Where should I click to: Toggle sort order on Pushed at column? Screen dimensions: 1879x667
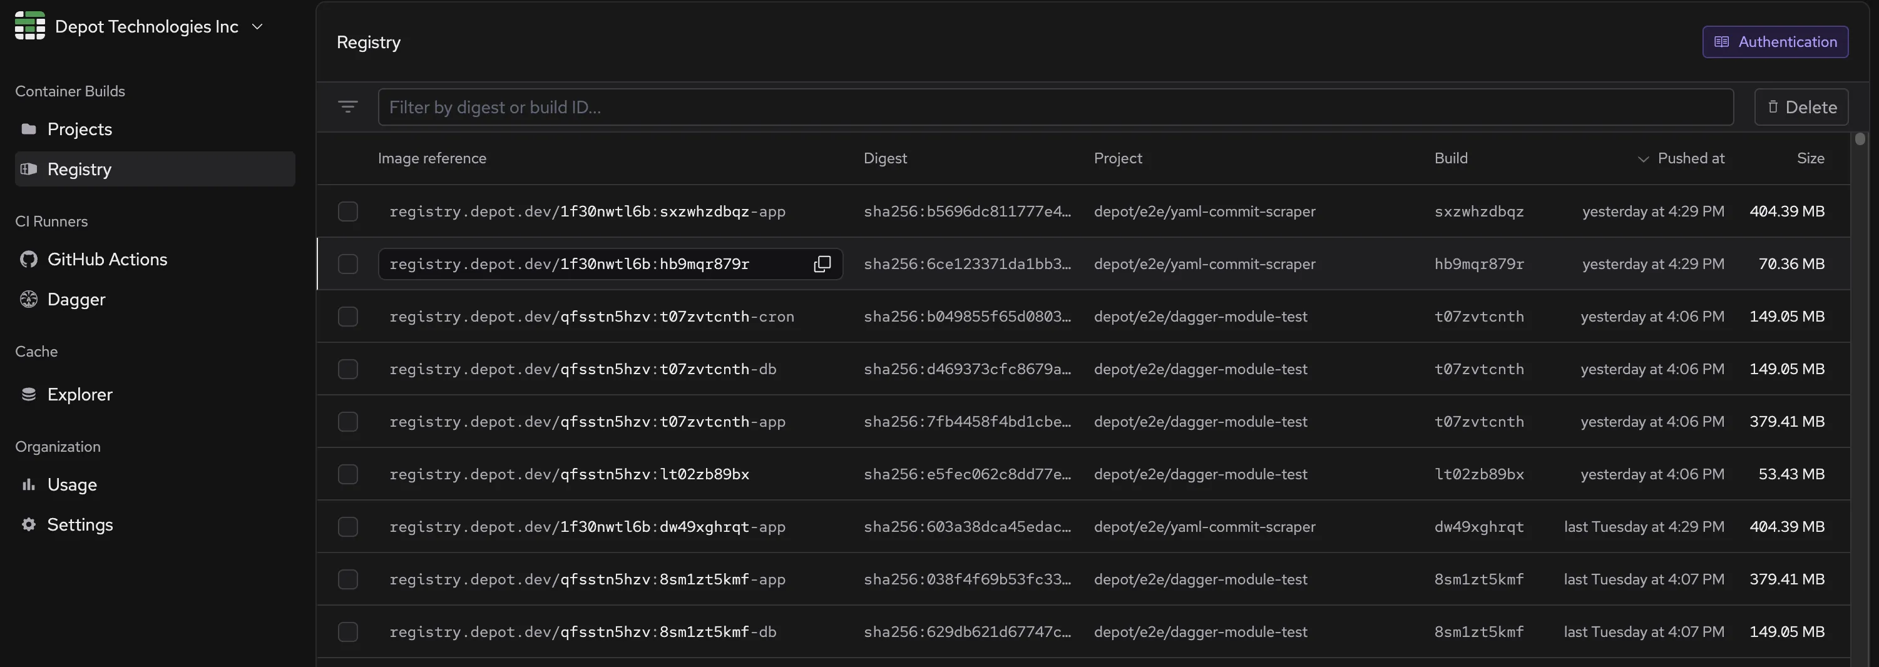pos(1689,158)
